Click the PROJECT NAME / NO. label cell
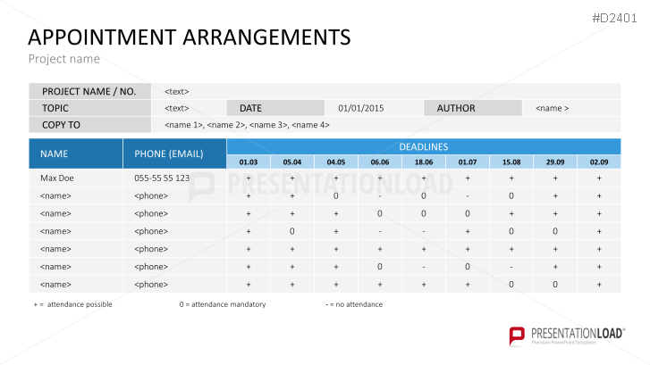 tap(89, 91)
